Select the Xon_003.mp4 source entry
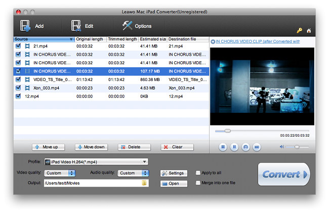 [46, 88]
